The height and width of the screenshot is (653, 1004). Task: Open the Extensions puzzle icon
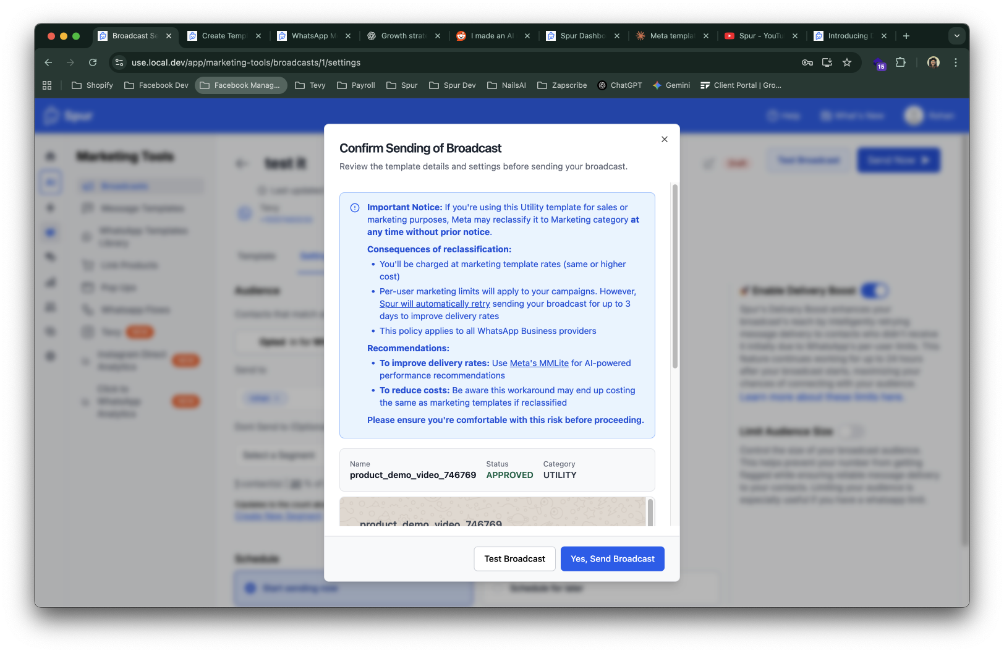[x=900, y=62]
